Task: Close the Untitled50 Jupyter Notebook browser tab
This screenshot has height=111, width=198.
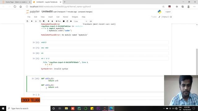Action: [61, 2]
